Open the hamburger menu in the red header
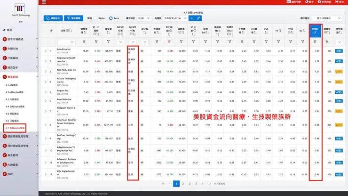This screenshot has height=196, width=348. pyautogui.click(x=44, y=2)
